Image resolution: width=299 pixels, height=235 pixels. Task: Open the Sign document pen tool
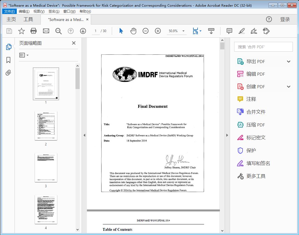254,31
